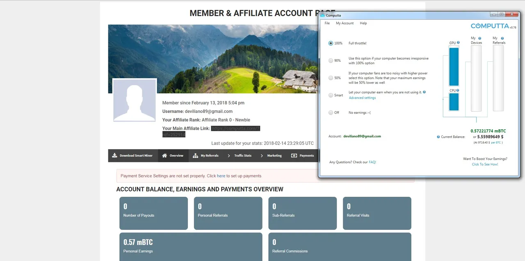Open the My Referrals navbar tab
Viewport: 525px width, 261px height.
pos(206,155)
